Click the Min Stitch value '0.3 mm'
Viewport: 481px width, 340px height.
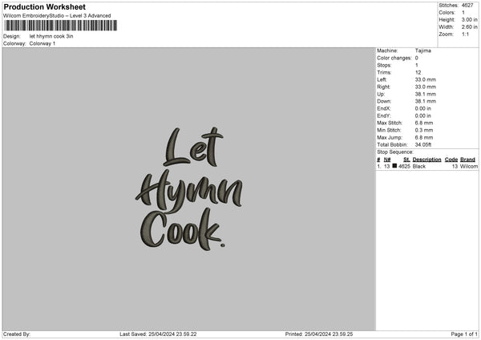click(x=423, y=131)
